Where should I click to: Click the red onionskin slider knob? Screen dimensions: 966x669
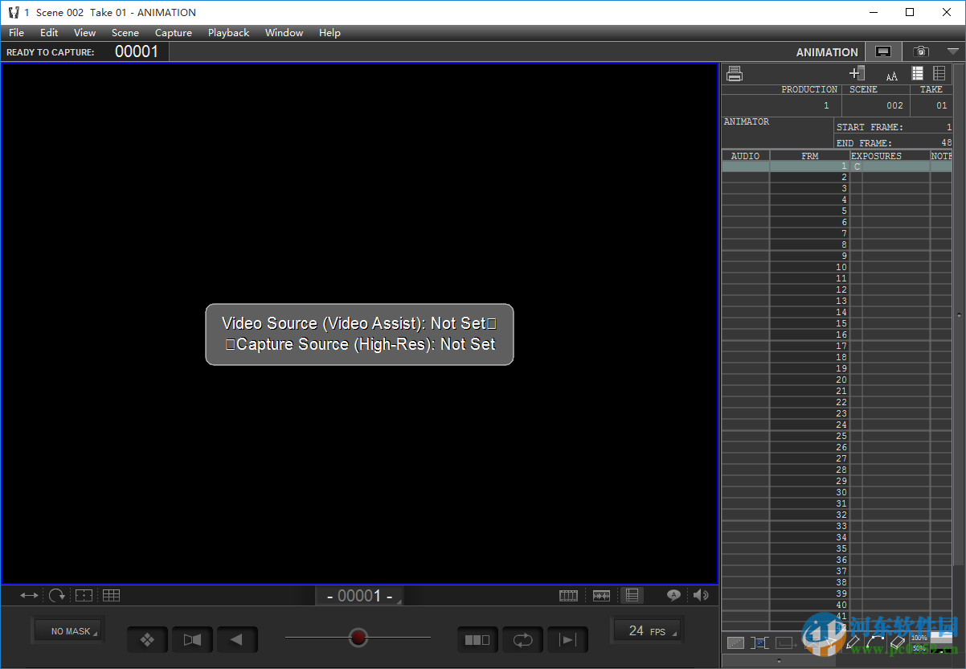coord(358,638)
